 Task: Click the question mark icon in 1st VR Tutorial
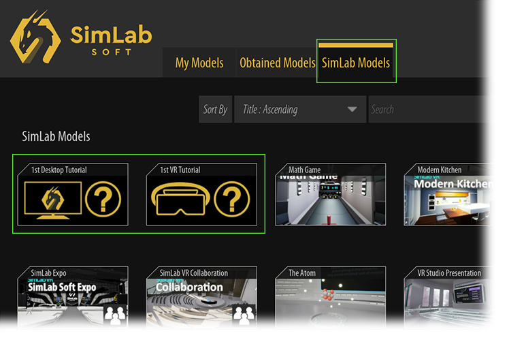tap(232, 199)
